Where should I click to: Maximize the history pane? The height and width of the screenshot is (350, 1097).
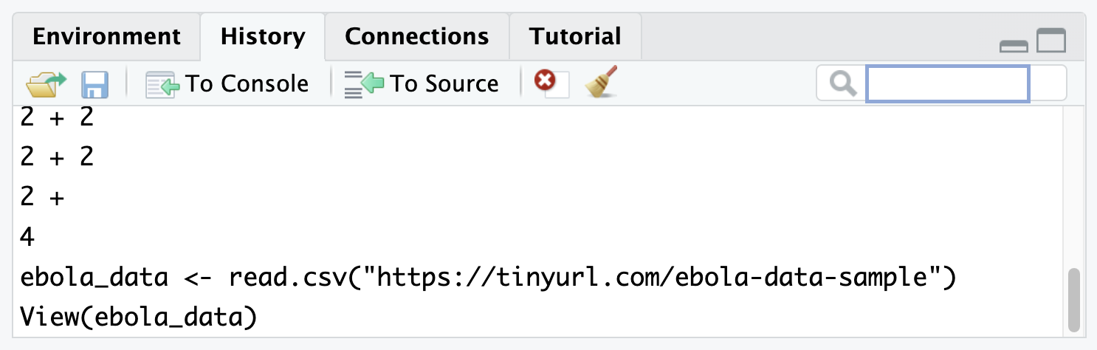point(1051,41)
